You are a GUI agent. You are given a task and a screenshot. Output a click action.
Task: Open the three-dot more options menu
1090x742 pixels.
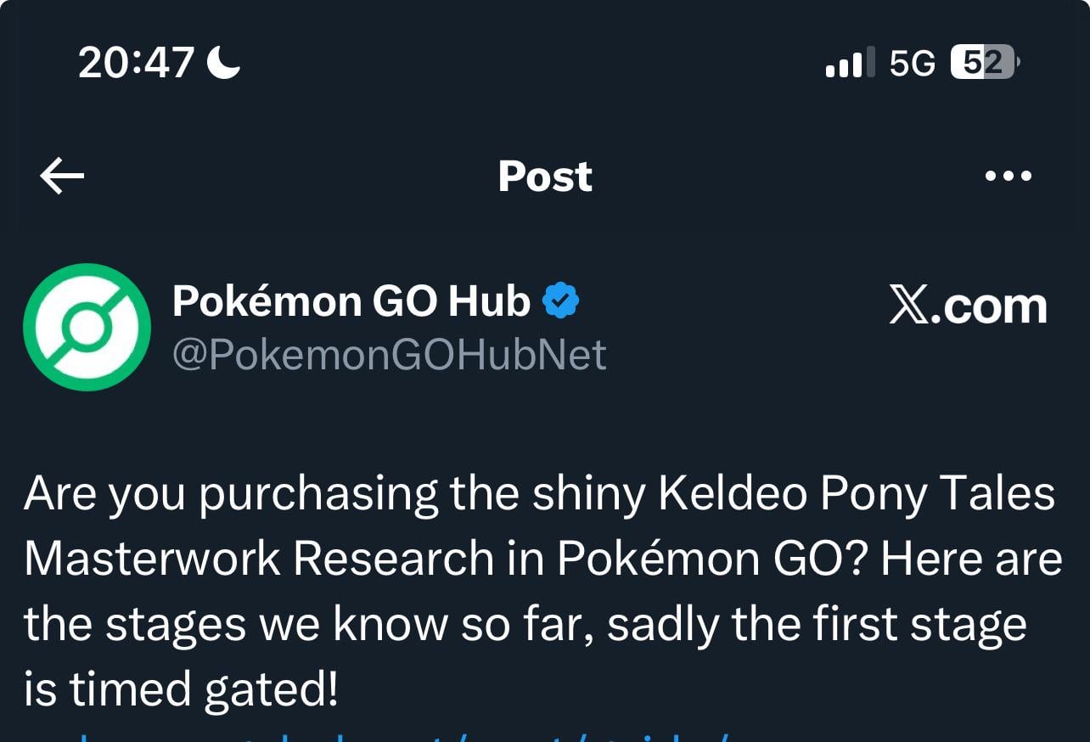1008,177
